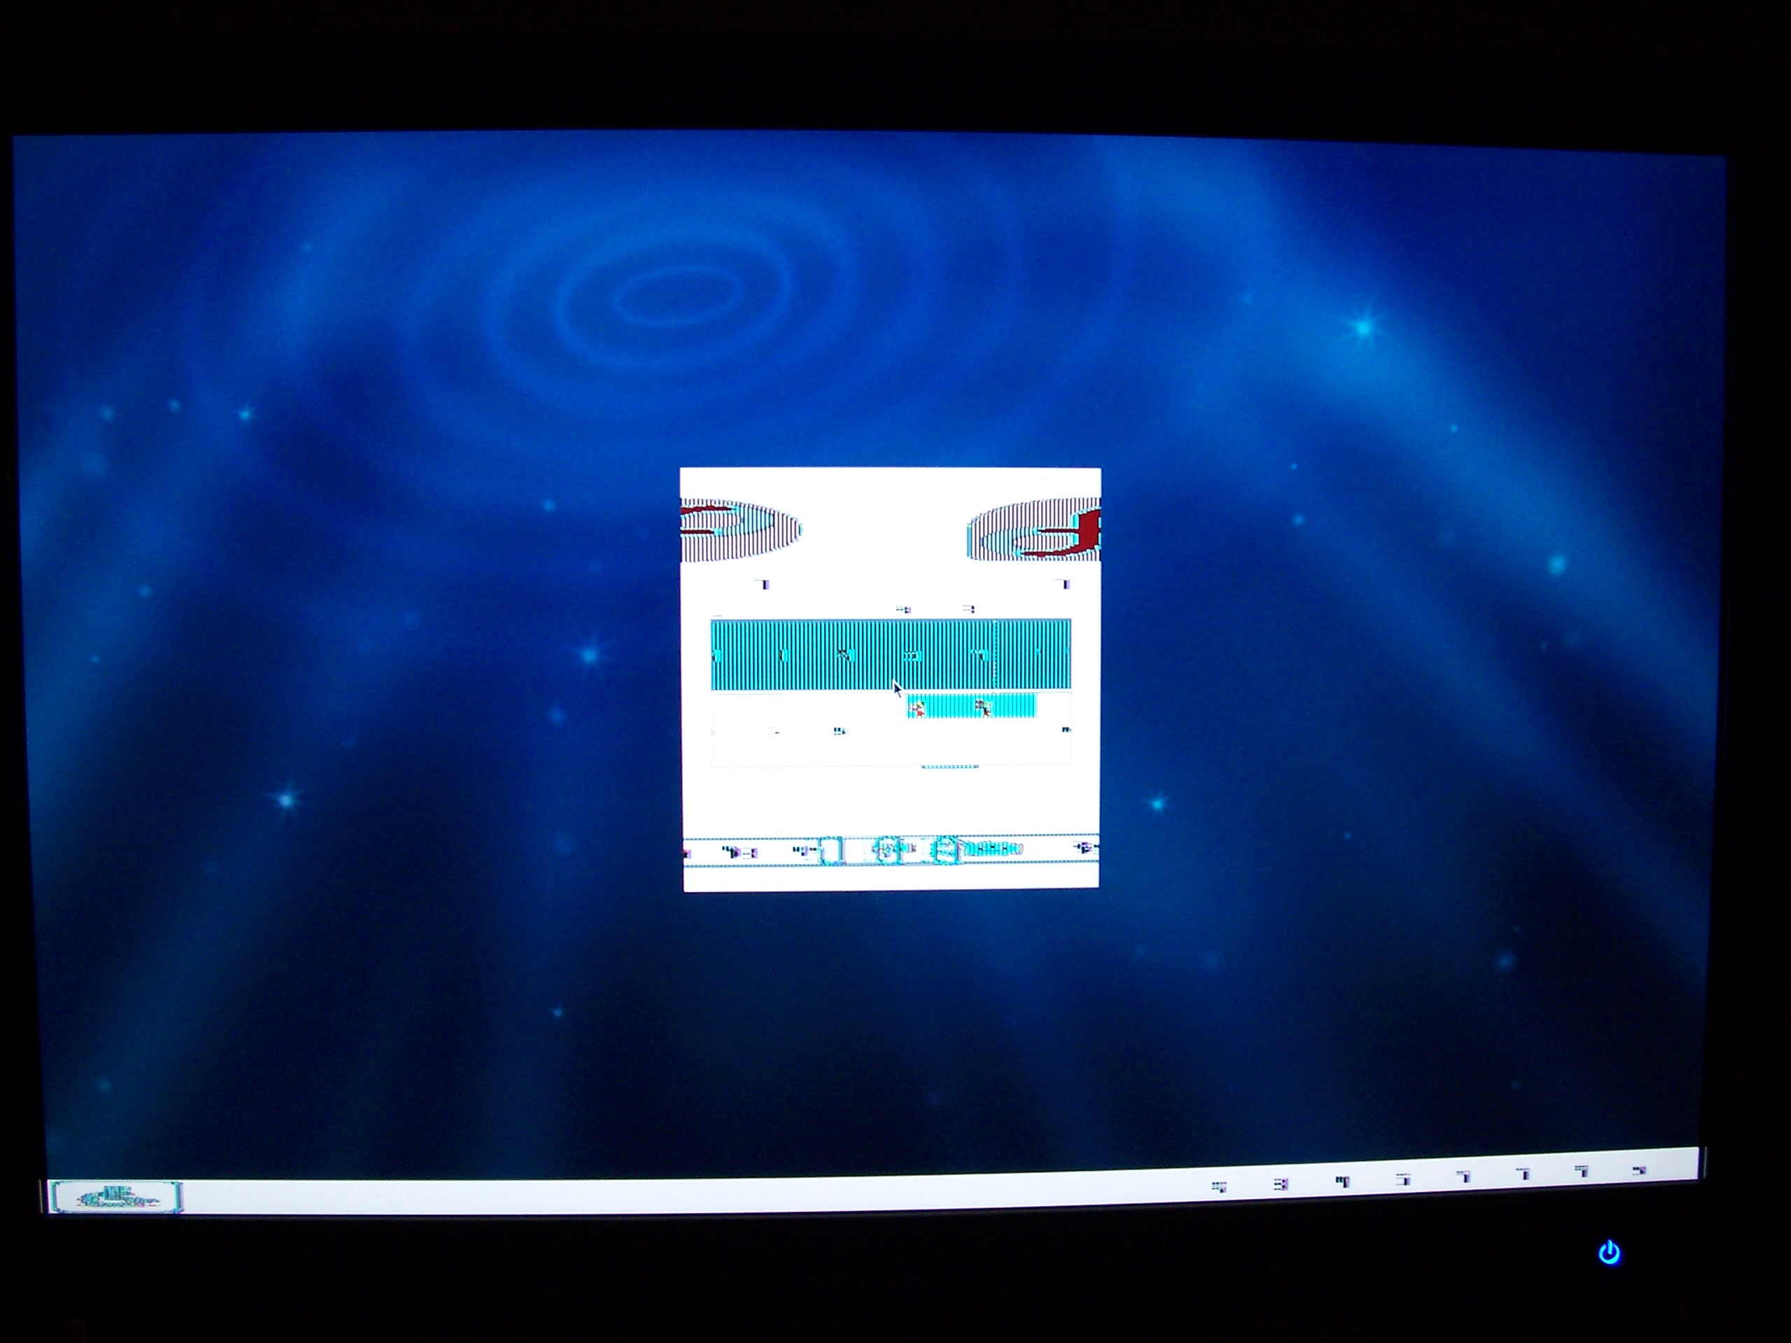This screenshot has width=1791, height=1343.
Task: Click the fourth tray icon from left
Action: [1403, 1179]
